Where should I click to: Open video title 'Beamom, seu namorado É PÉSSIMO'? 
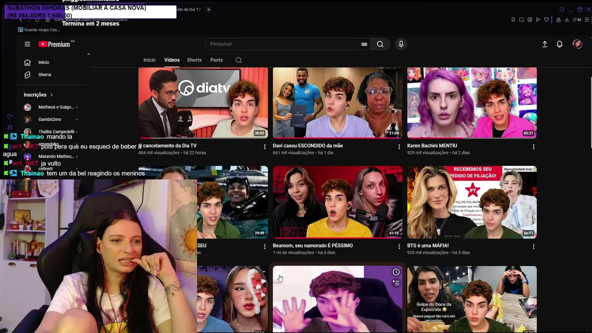(x=313, y=246)
